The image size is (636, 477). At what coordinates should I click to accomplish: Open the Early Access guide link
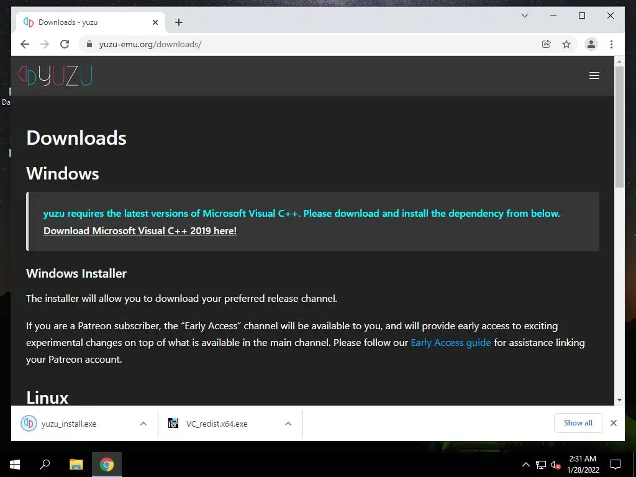pyautogui.click(x=451, y=343)
